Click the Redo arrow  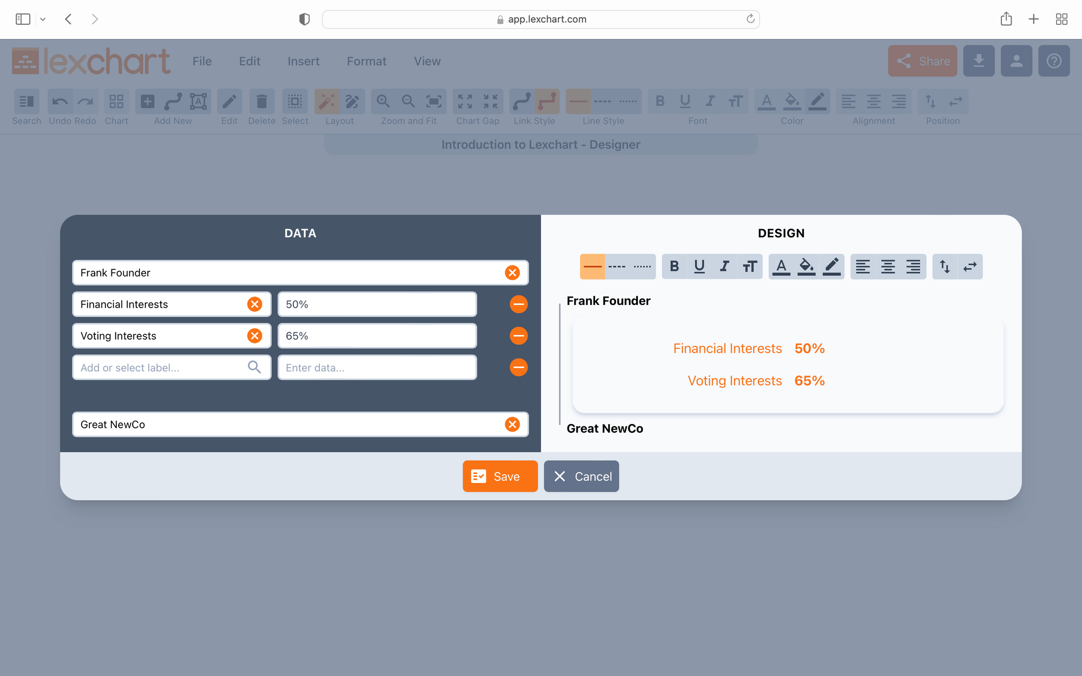point(85,101)
